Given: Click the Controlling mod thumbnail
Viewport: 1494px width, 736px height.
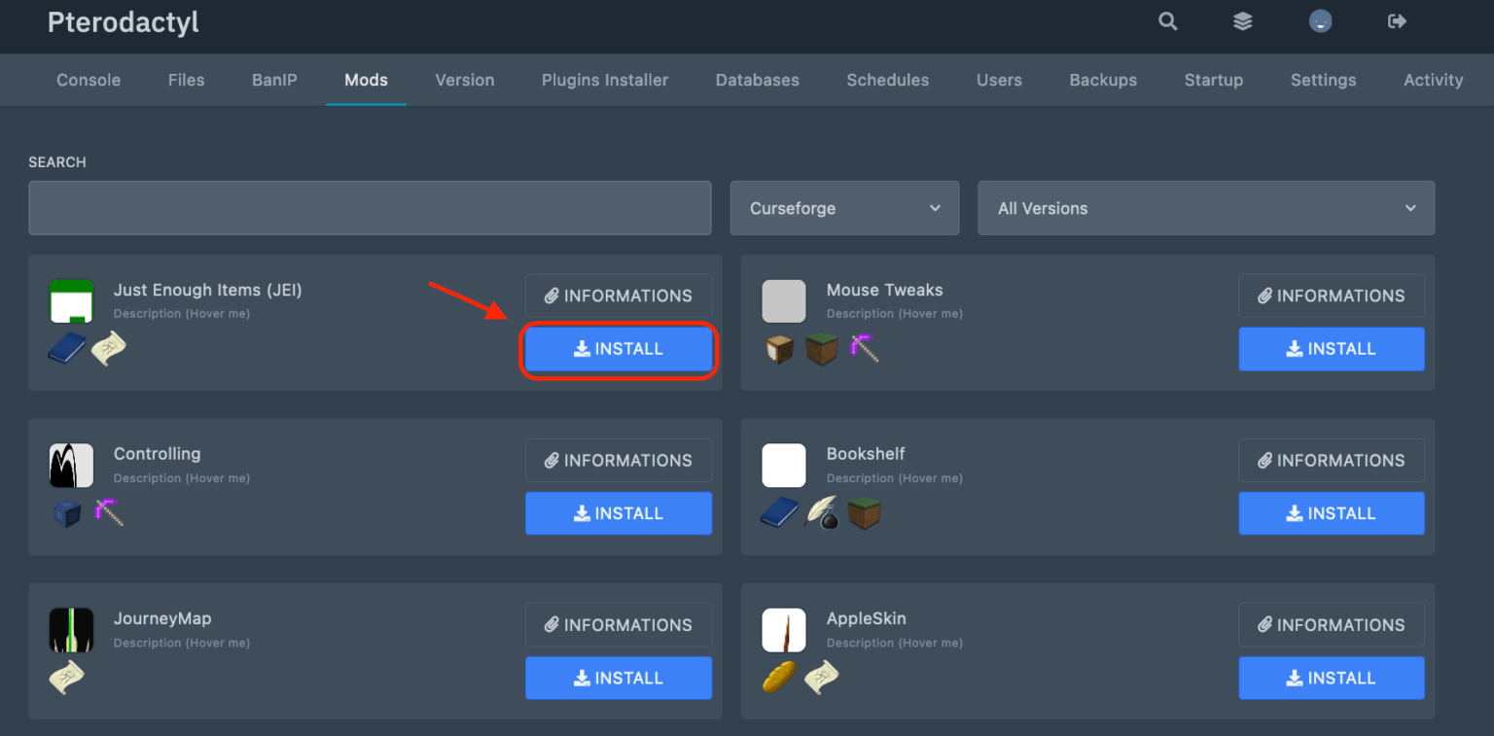Looking at the screenshot, I should (x=71, y=465).
